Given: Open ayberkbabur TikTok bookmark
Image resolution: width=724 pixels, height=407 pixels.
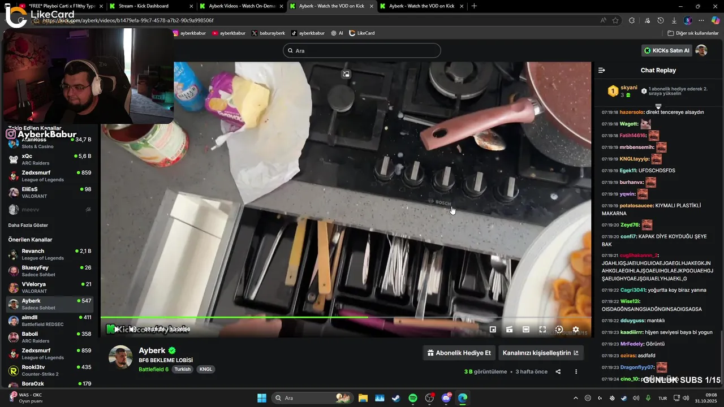Looking at the screenshot, I should click(308, 33).
